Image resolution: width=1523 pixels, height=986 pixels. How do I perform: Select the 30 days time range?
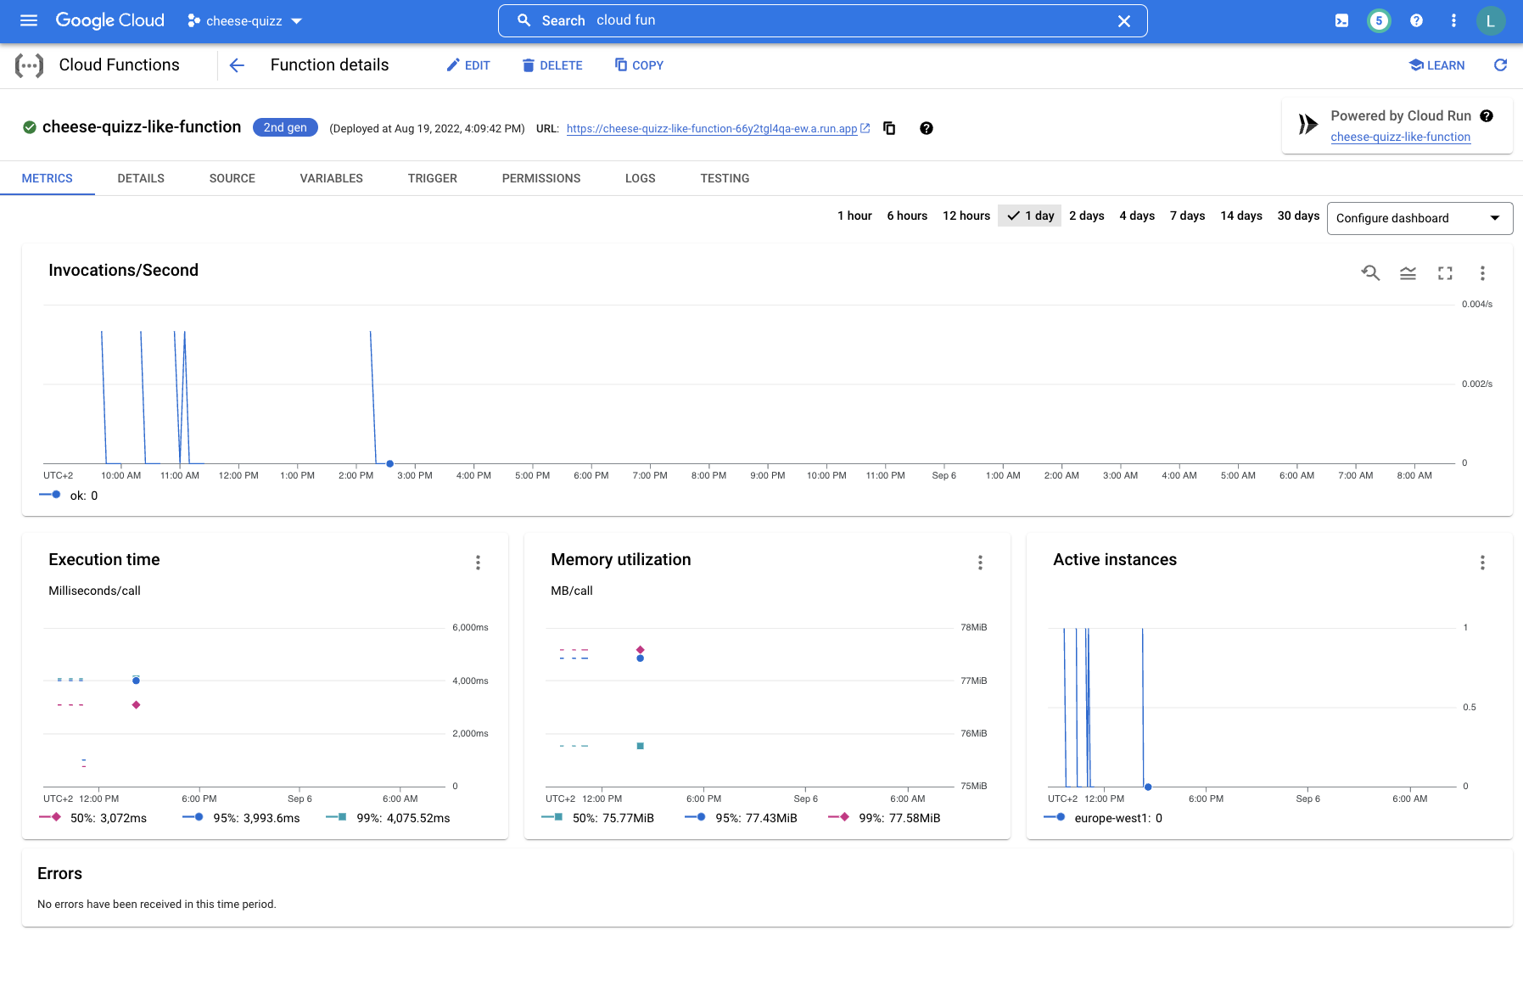click(1298, 216)
